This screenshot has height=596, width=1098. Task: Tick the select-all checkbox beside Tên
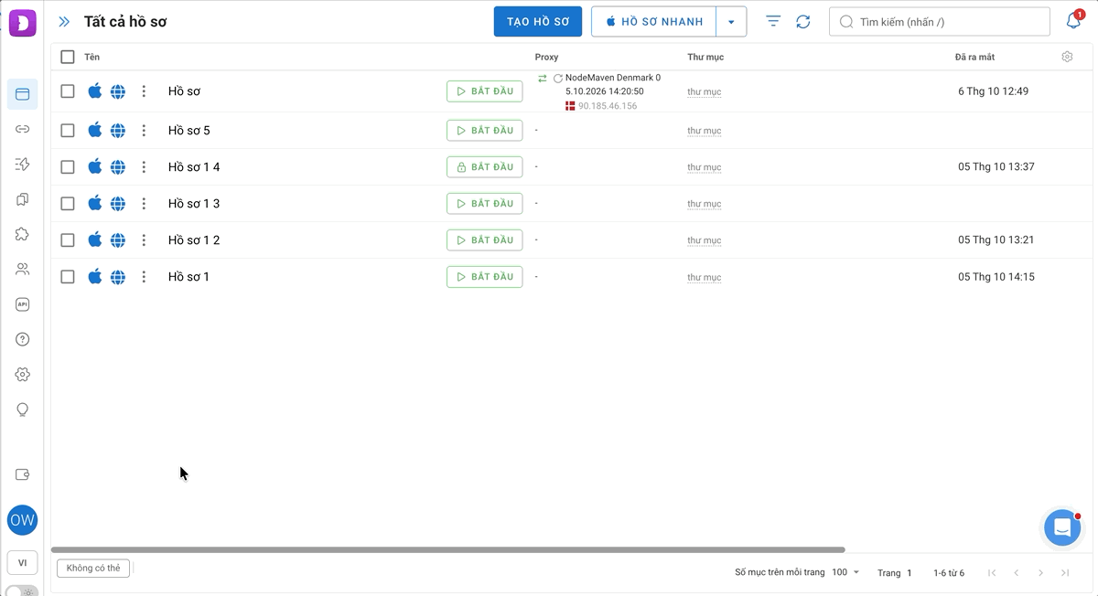(68, 57)
